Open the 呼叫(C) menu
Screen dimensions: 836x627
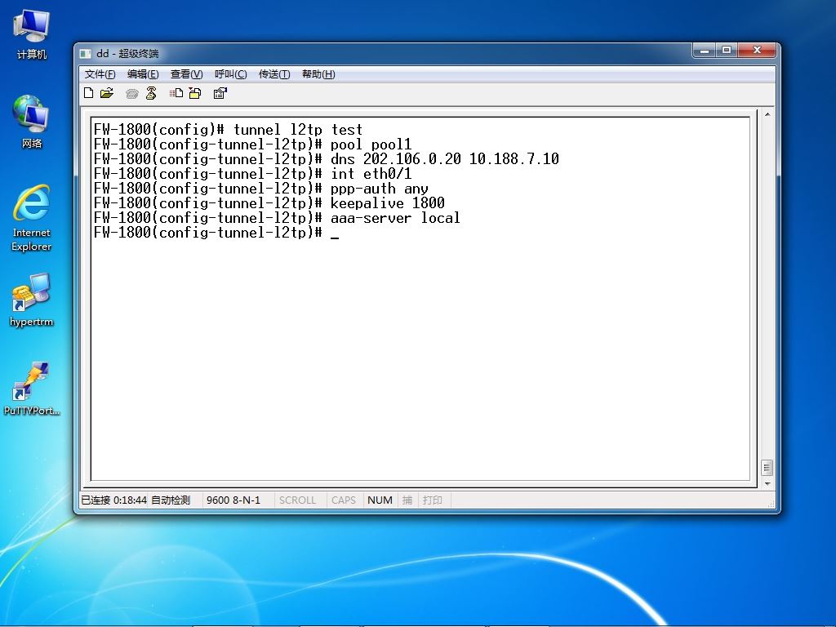[230, 74]
